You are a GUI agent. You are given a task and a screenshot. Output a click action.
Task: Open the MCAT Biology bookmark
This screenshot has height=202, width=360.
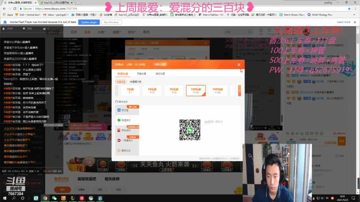(320, 14)
